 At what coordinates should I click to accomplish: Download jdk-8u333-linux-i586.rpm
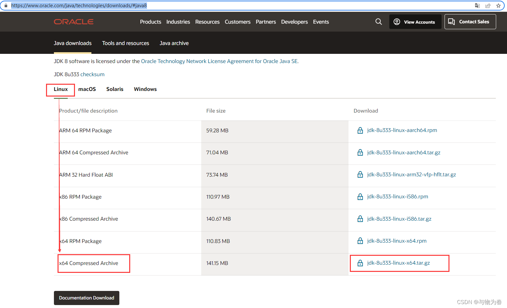(398, 196)
